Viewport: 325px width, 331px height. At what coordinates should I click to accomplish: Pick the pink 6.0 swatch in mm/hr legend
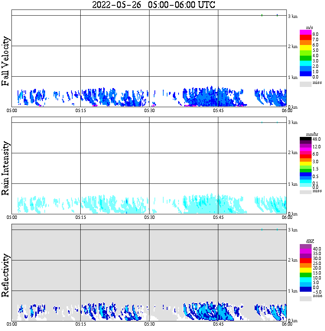coord(305,153)
